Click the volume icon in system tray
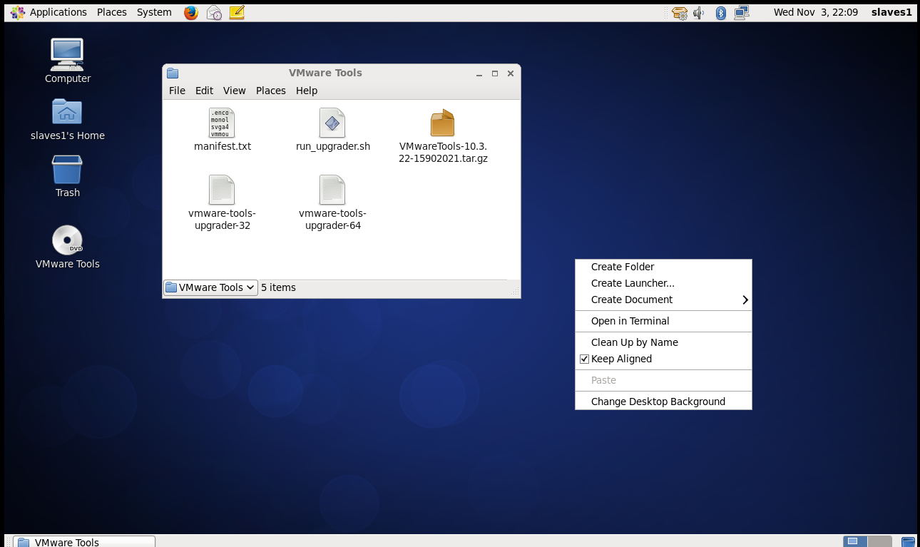This screenshot has height=547, width=920. pyautogui.click(x=699, y=12)
